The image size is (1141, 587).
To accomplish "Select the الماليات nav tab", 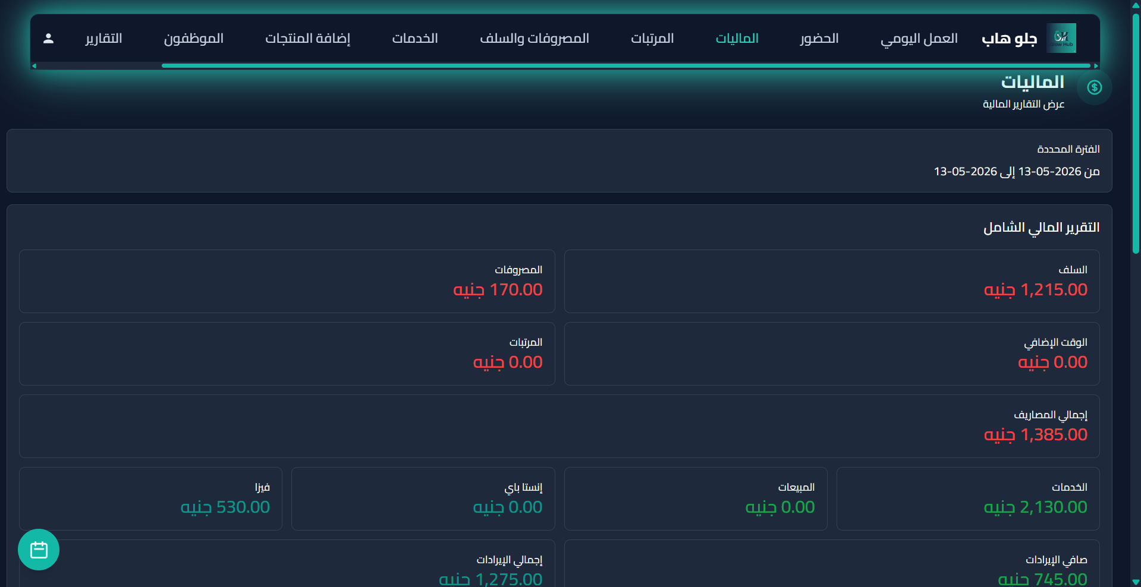I will (x=737, y=39).
